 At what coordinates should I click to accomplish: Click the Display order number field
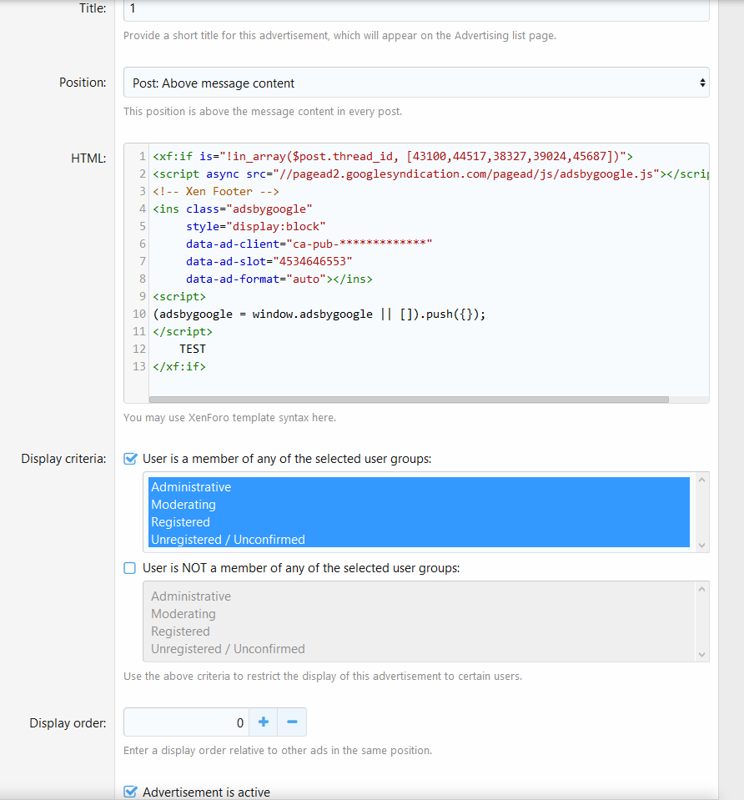click(186, 722)
